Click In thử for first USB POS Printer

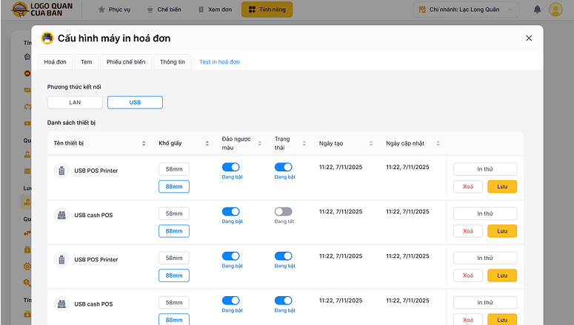484,169
